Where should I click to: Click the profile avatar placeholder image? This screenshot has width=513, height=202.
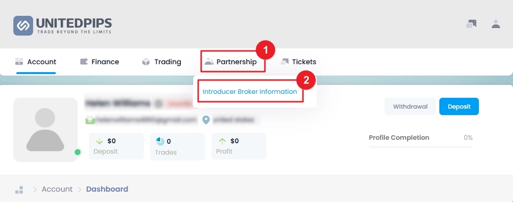(45, 130)
